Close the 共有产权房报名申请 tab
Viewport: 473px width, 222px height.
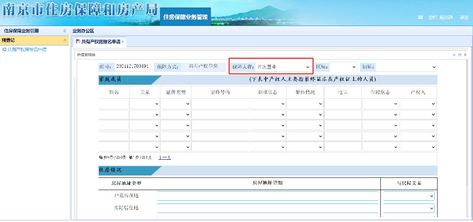coord(123,41)
